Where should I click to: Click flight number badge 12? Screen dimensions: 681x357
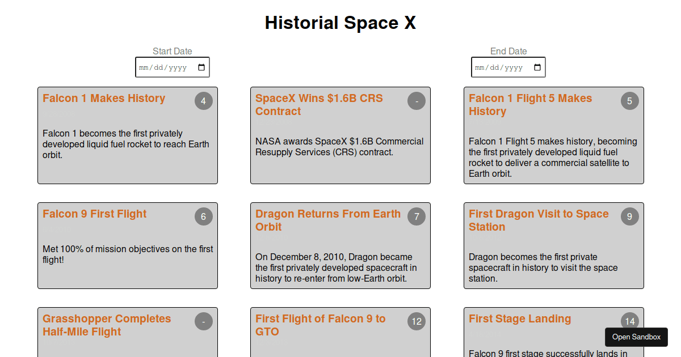417,321
